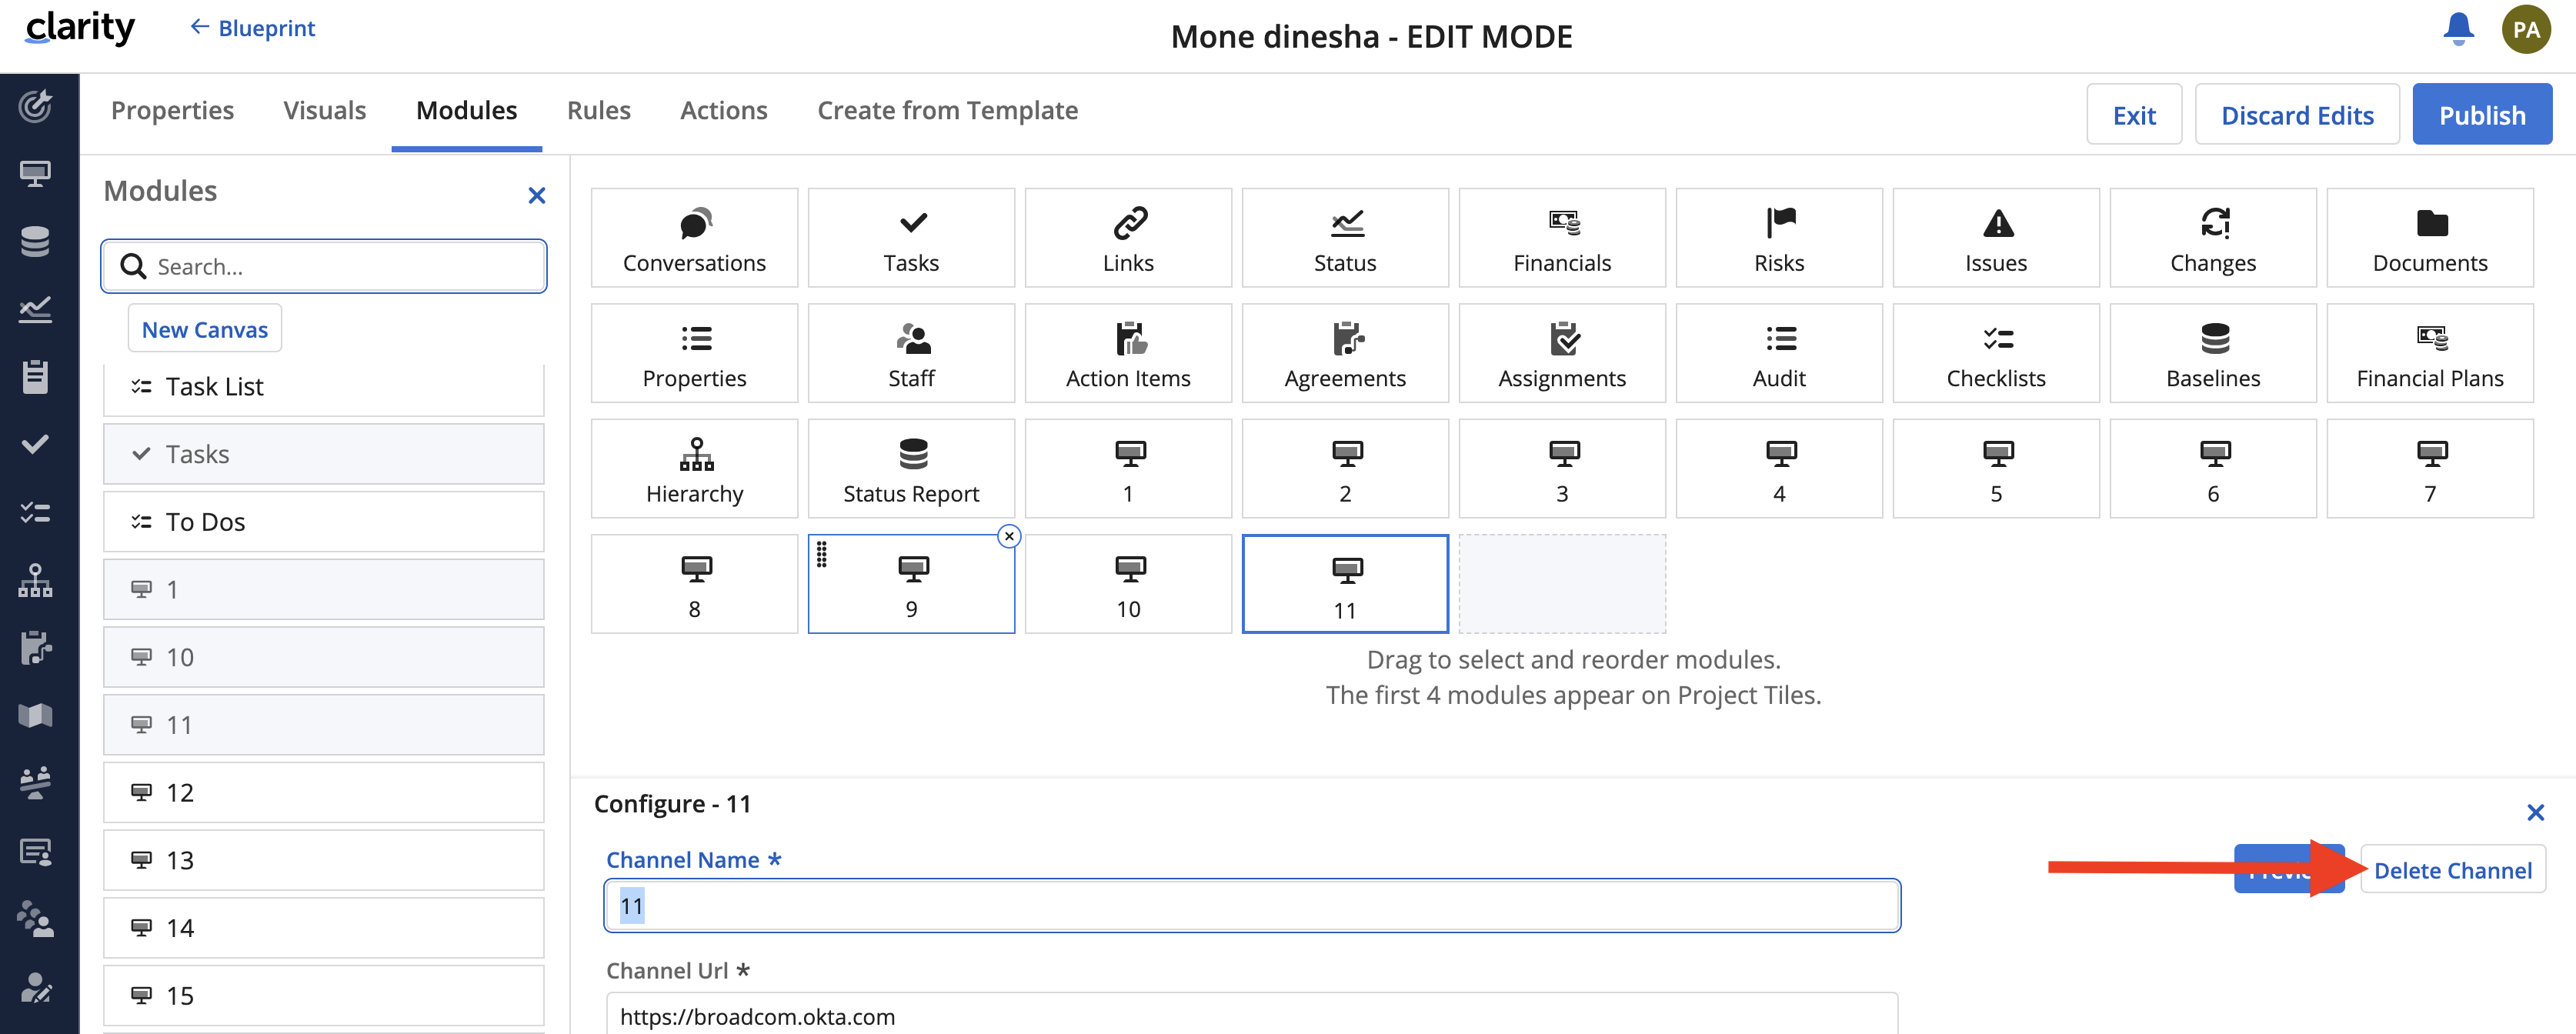Click the Baselines module tile
The height and width of the screenshot is (1034, 2576).
(2212, 354)
